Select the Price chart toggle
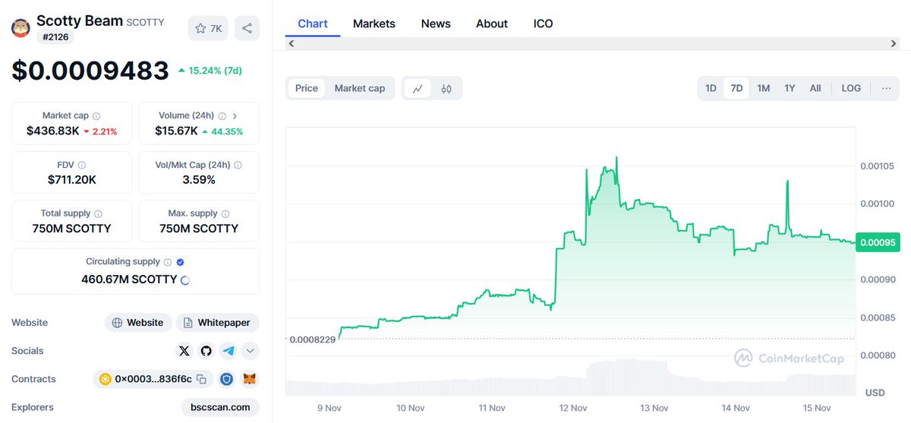 pyautogui.click(x=307, y=88)
